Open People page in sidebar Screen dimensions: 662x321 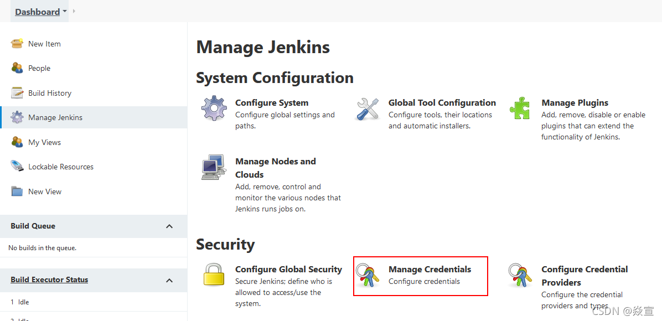point(39,68)
